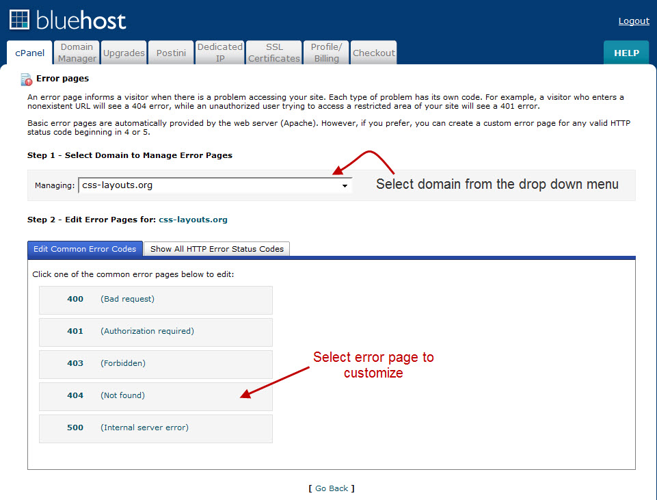Open the Domain Manager tab
The image size is (657, 500).
point(77,53)
